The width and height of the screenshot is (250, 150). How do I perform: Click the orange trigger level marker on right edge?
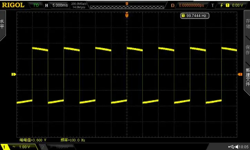coord(240,74)
